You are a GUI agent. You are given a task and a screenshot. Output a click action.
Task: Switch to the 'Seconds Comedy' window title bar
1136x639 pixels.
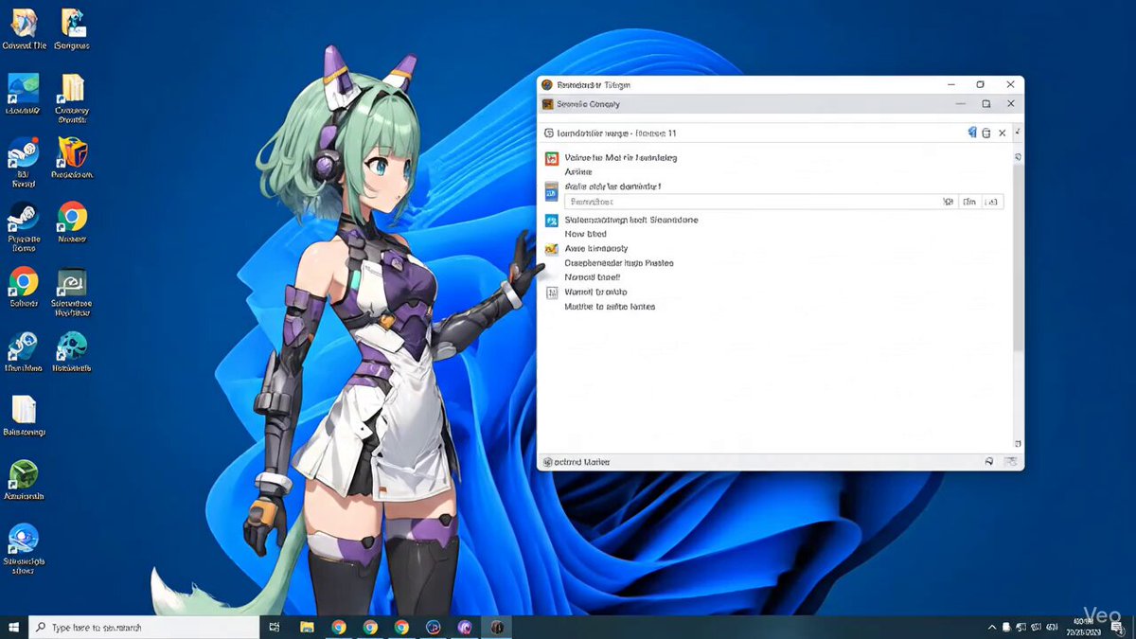(757, 103)
